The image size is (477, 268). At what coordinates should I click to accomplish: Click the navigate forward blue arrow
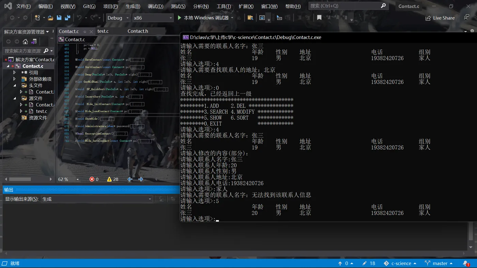tap(141, 179)
